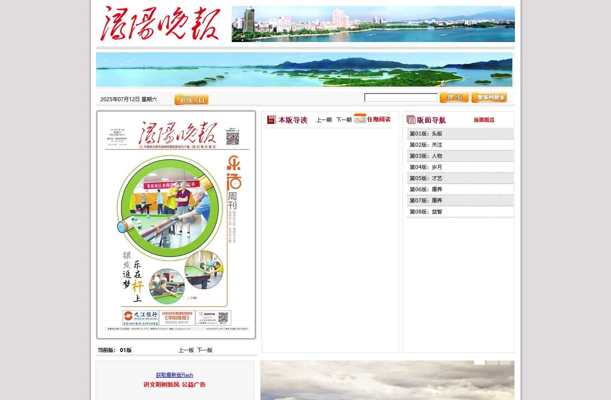
Task: Click 获取最新版flash link
Action: [175, 375]
